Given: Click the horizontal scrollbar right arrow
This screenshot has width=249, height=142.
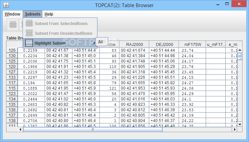Looking at the screenshot, I should [234, 129].
